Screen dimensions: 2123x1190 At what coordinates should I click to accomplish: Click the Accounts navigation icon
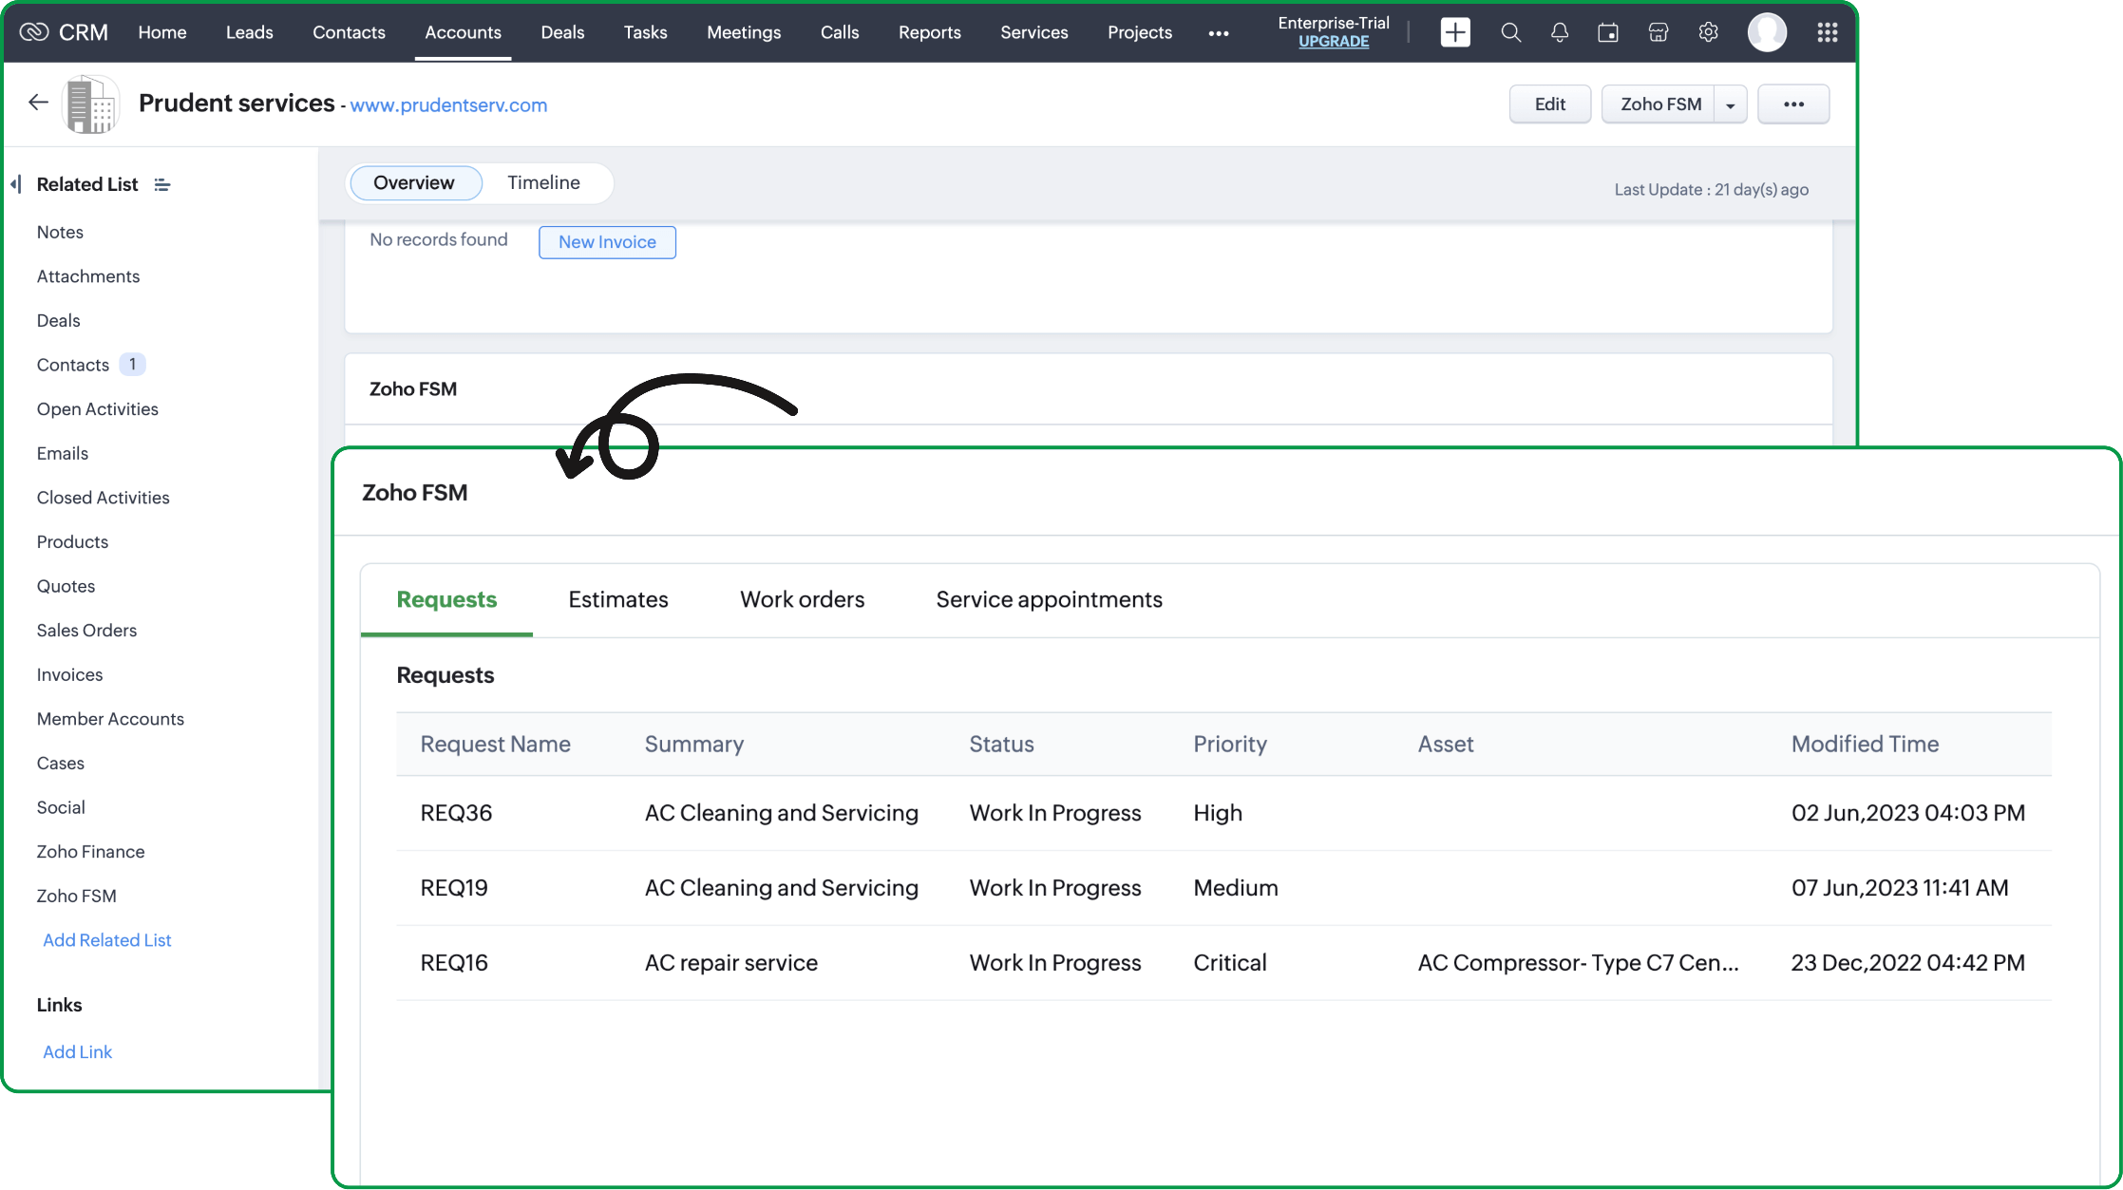pyautogui.click(x=463, y=32)
